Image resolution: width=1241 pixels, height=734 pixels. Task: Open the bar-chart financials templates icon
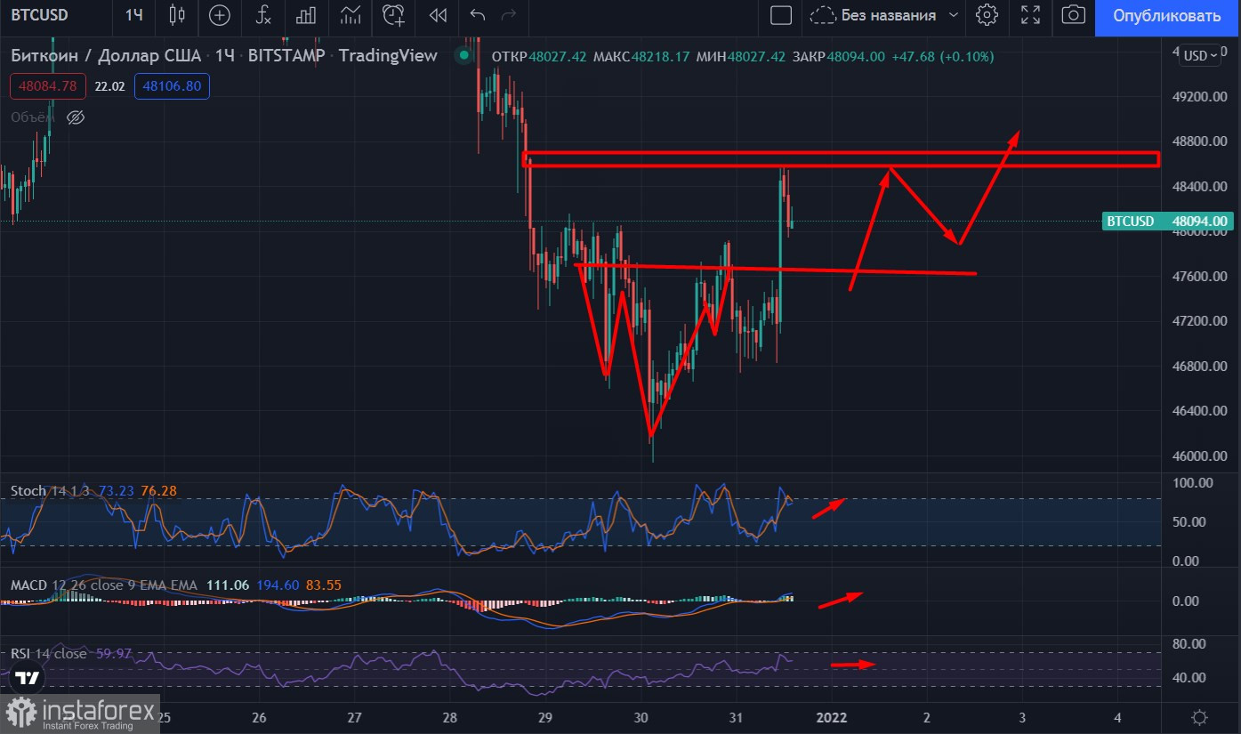tap(307, 15)
